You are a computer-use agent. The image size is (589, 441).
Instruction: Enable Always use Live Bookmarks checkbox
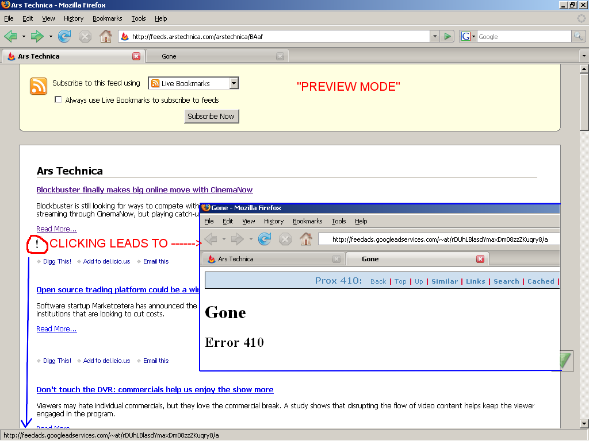(x=58, y=100)
